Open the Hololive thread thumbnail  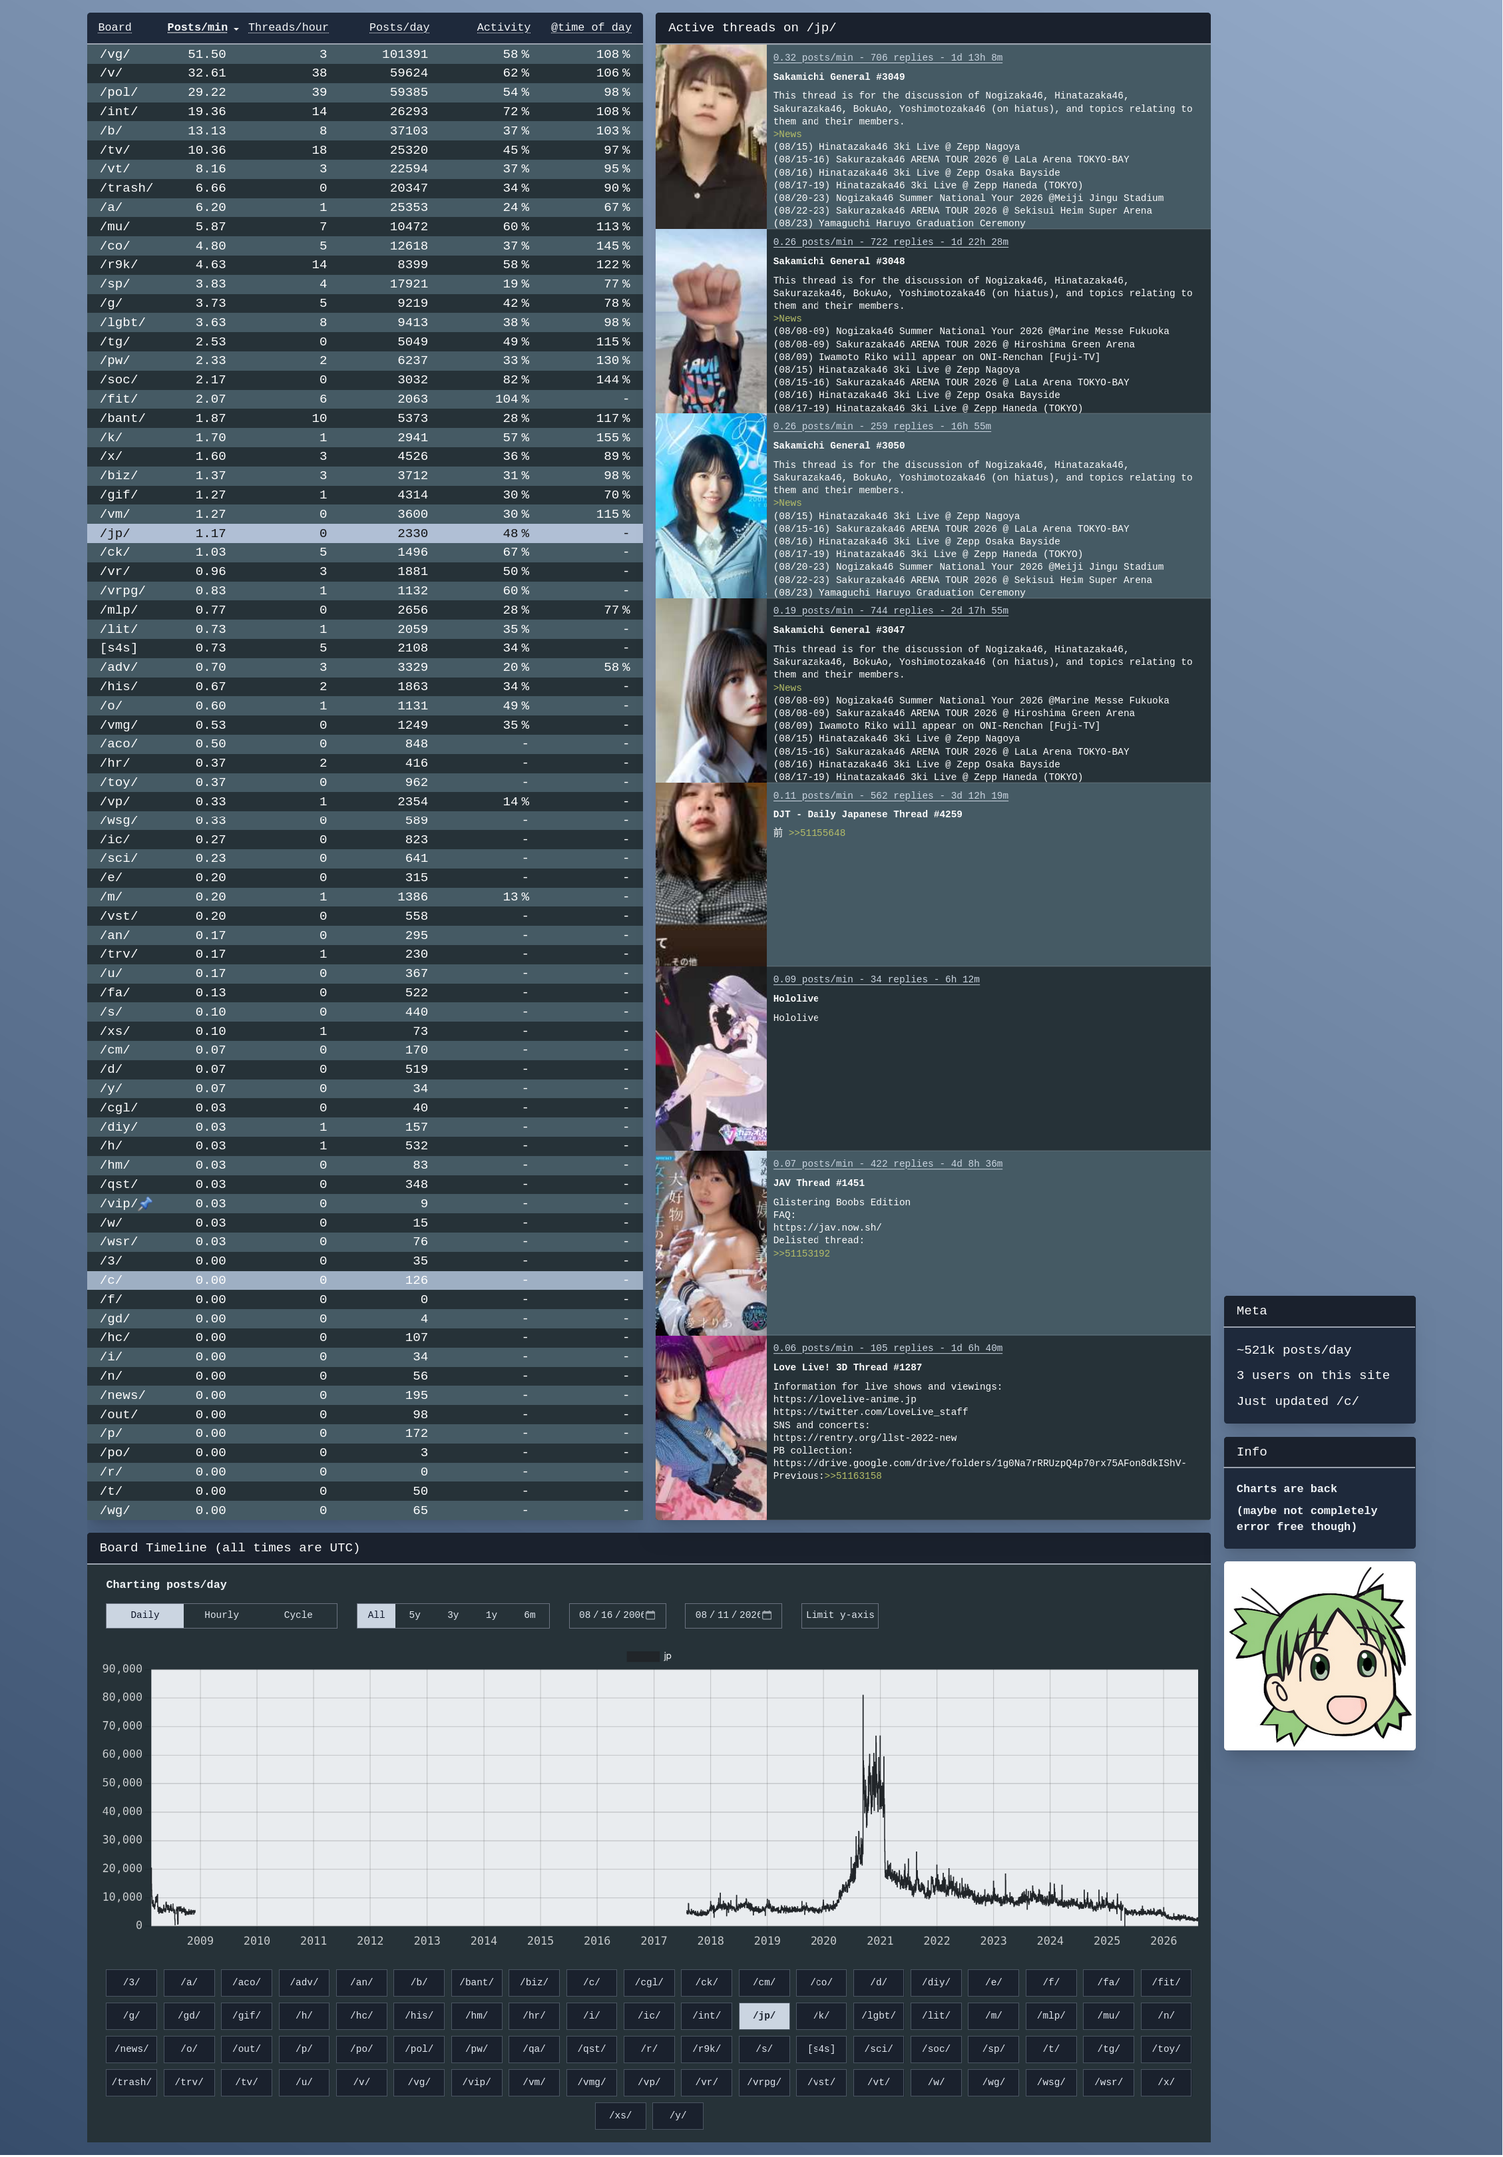[711, 1059]
